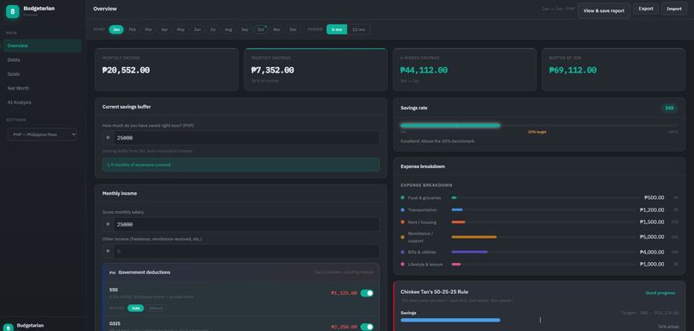This screenshot has height=331, width=694.
Task: Open the PHP — Philippine Peso currency dropdown
Action: pyautogui.click(x=42, y=134)
